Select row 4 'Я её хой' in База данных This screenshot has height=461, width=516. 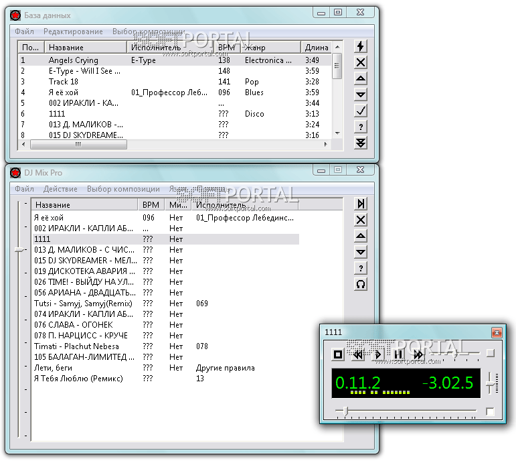(x=175, y=92)
